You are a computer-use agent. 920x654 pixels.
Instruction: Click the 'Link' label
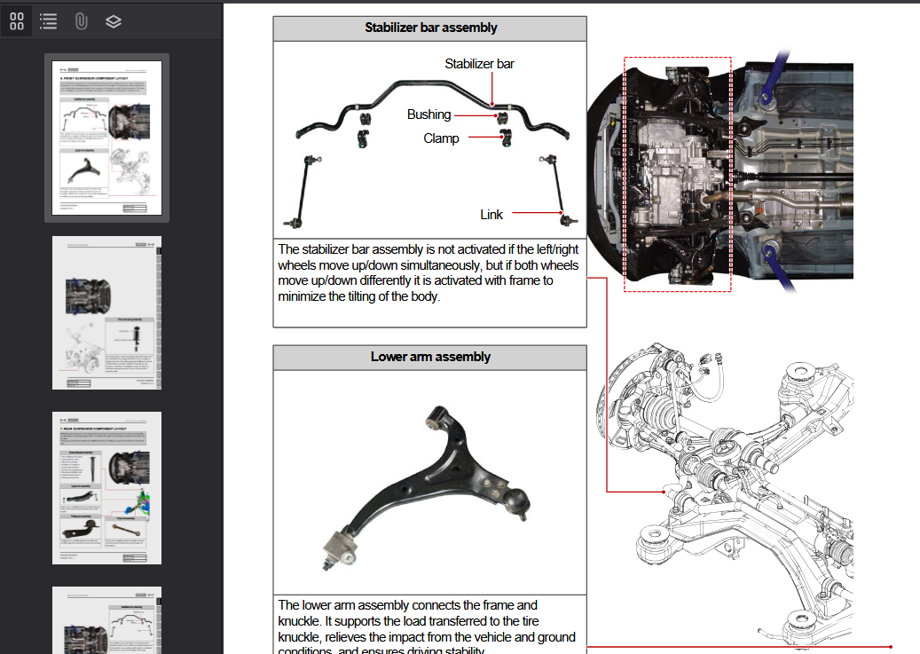[491, 215]
